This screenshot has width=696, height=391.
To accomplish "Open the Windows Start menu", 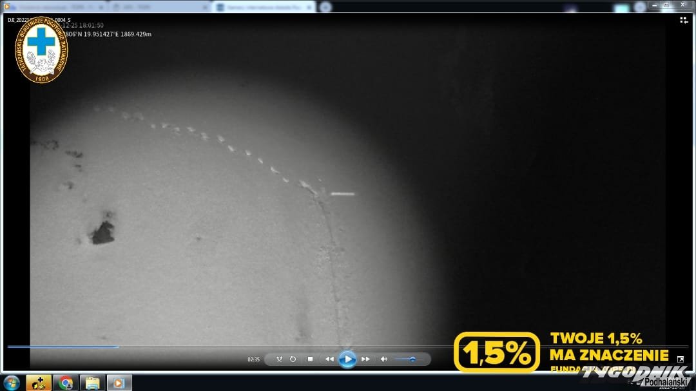I will click(x=12, y=383).
